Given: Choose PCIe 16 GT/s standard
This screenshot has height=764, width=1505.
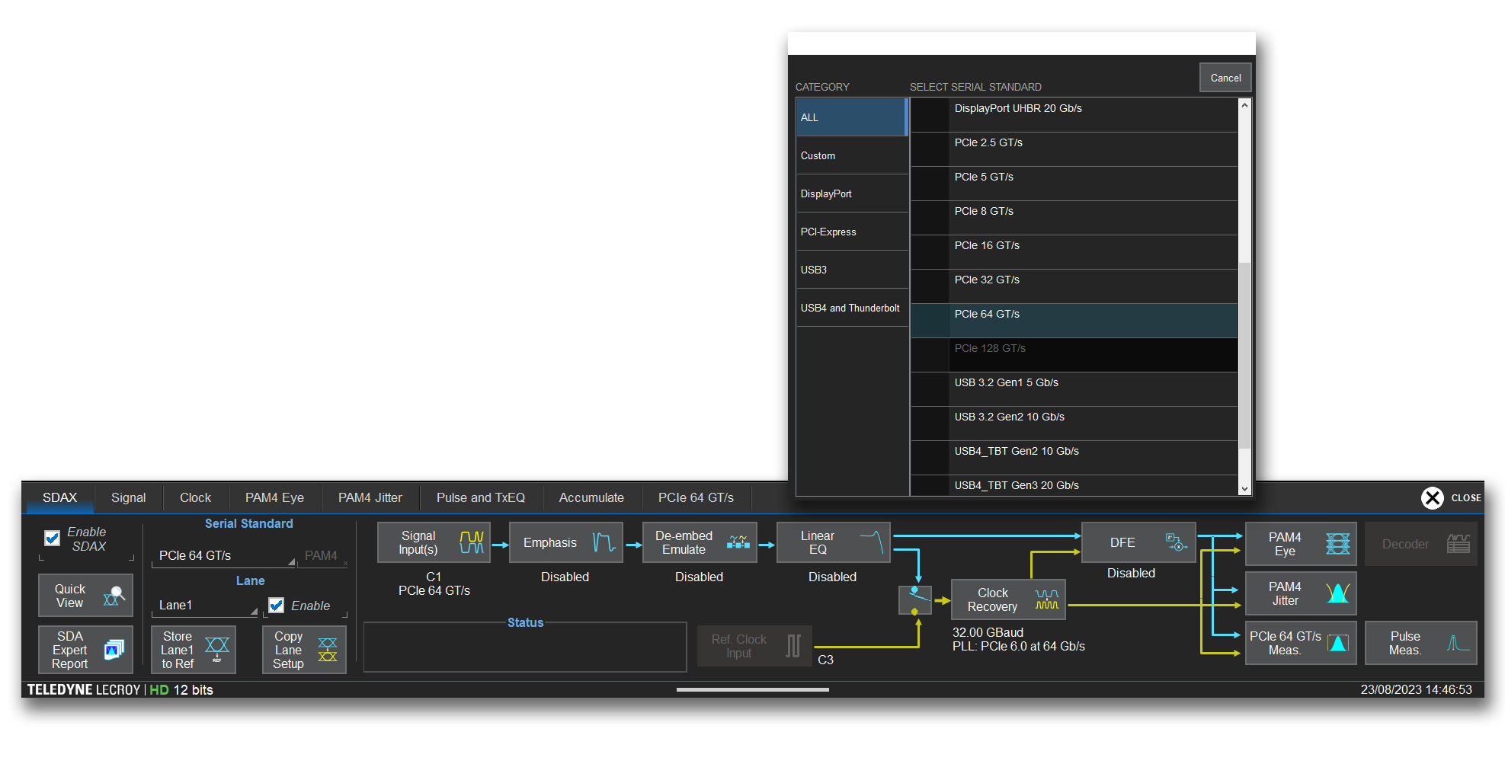Looking at the screenshot, I should 1074,252.
